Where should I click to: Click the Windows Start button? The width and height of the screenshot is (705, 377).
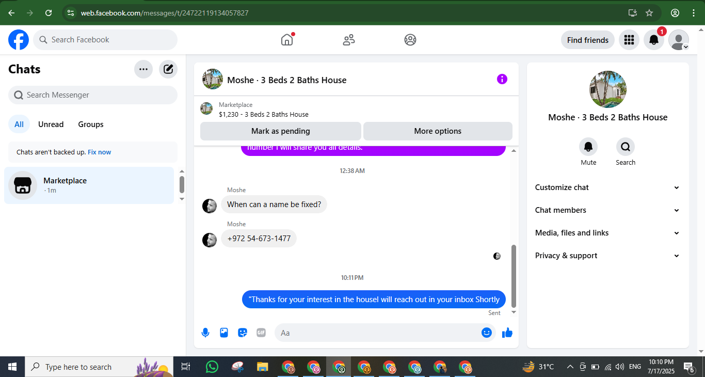click(12, 367)
